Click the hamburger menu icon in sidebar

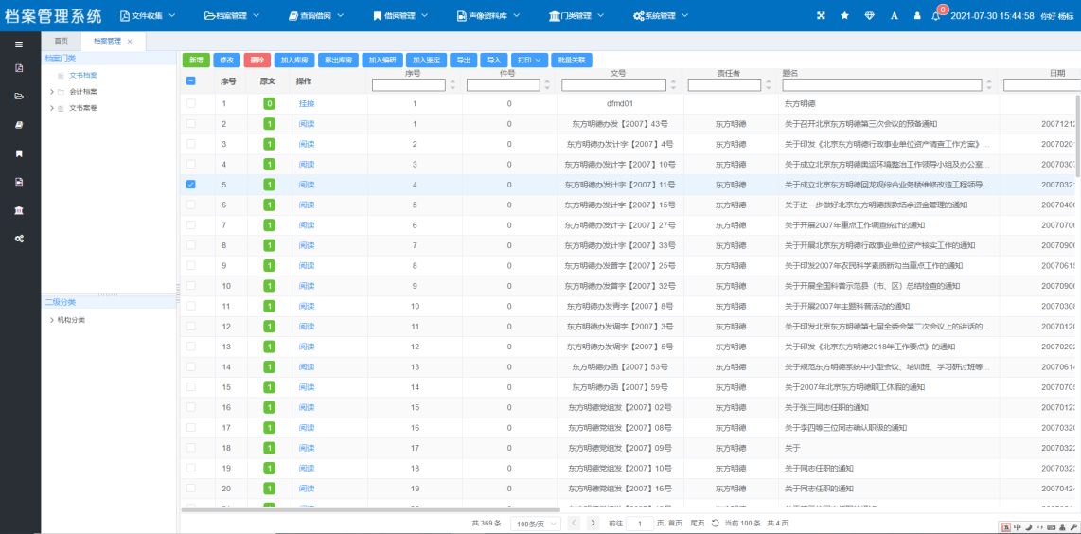tap(19, 44)
